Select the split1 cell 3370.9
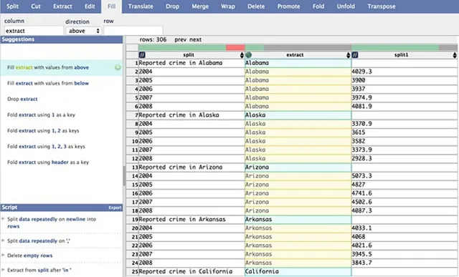This screenshot has width=459, height=277. coord(404,124)
